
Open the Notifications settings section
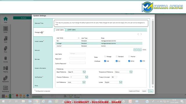[x=43, y=77]
